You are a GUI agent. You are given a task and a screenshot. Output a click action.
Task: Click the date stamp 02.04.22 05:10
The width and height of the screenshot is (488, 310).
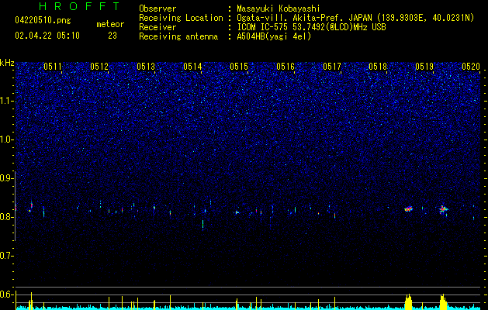[47, 36]
